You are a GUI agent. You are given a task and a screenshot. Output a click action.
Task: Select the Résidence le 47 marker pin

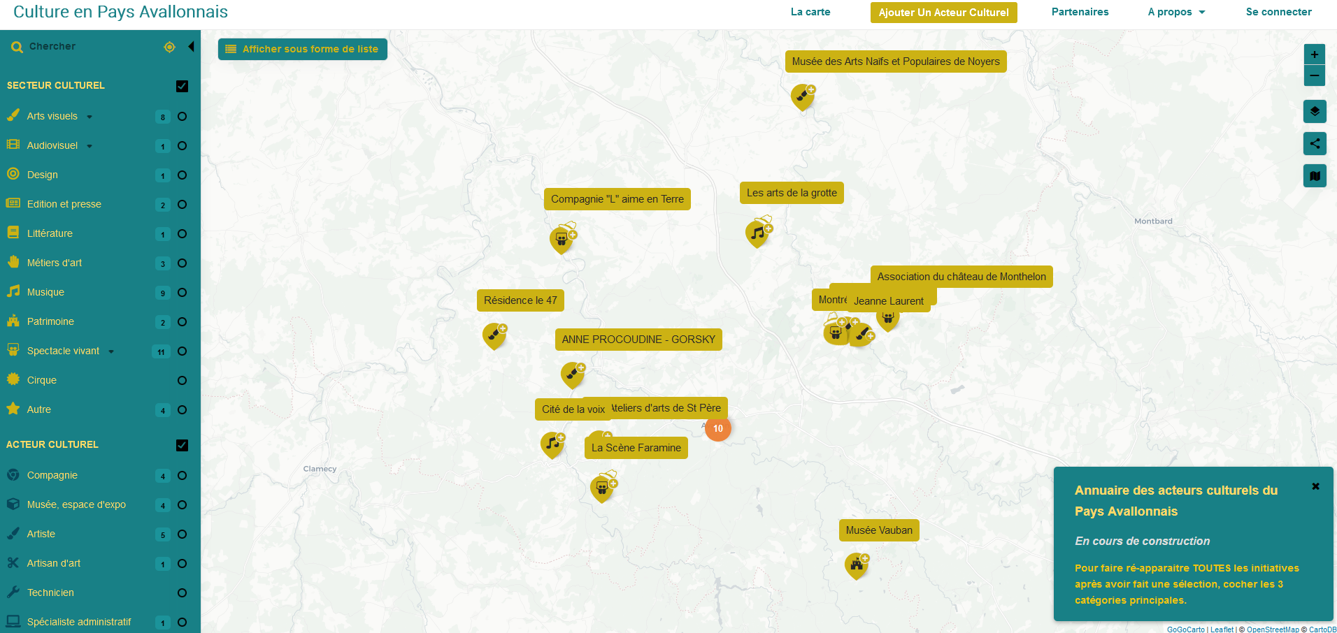point(495,335)
